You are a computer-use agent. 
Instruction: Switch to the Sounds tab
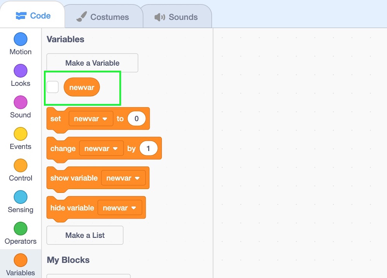click(x=176, y=17)
